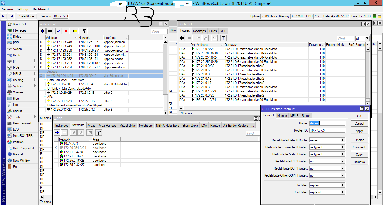
Task: Click the Router ID field in OSPF Instance
Action: point(327,130)
